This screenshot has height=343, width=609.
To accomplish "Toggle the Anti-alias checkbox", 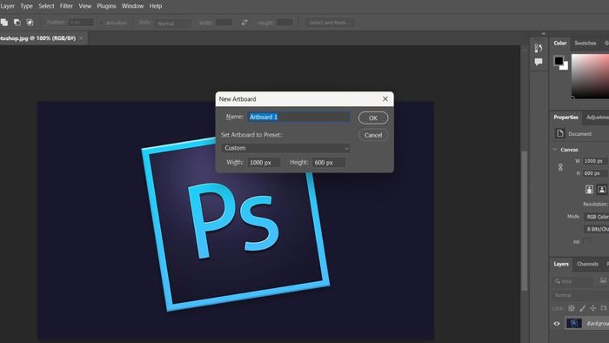I will coord(102,23).
